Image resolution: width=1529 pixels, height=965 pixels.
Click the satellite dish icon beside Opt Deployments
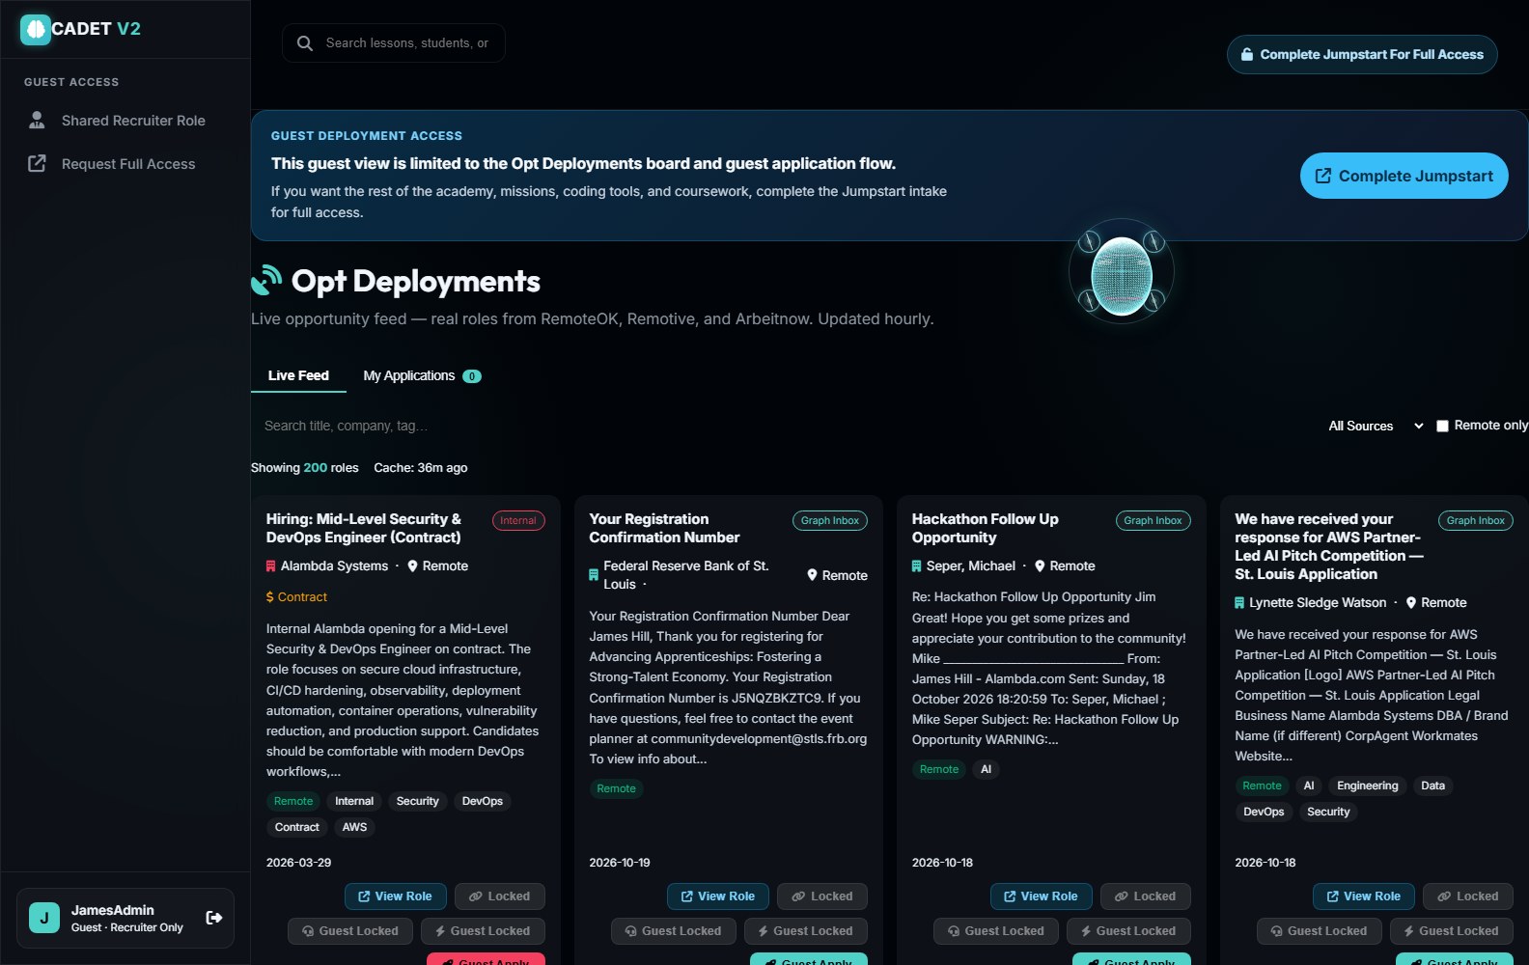pos(266,280)
